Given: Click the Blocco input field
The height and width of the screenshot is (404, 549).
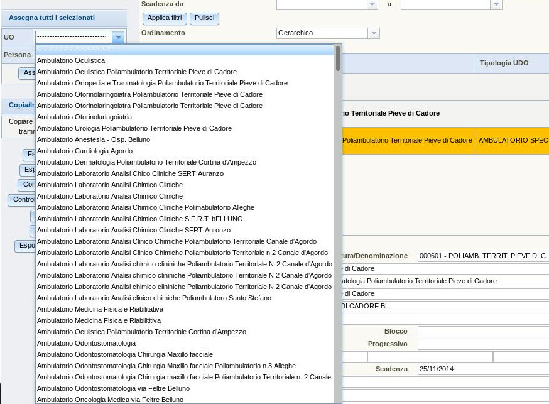Looking at the screenshot, I should pos(482,331).
